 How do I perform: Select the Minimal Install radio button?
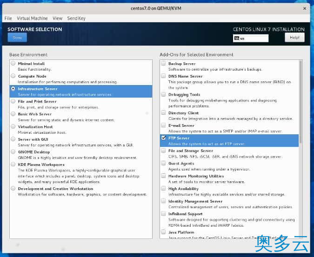[13, 63]
